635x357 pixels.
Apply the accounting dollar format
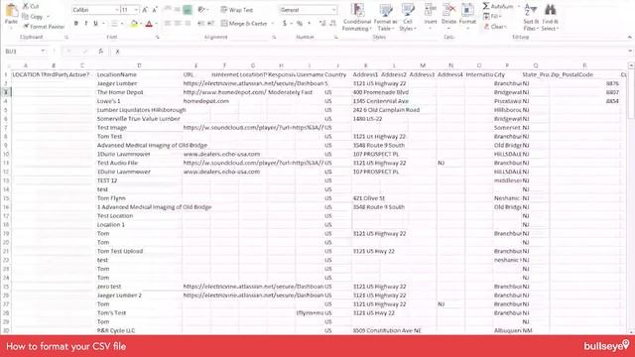285,24
